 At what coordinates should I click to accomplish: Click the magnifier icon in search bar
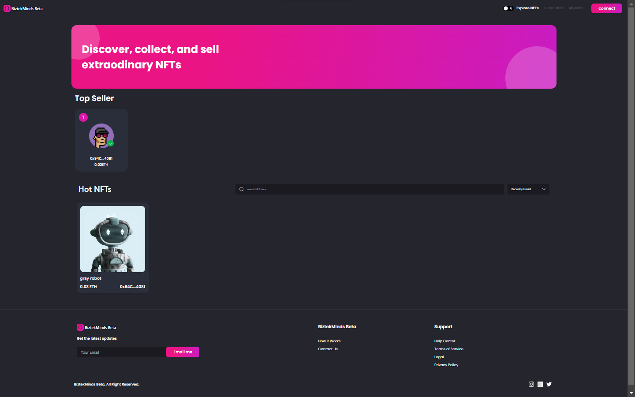pyautogui.click(x=242, y=189)
